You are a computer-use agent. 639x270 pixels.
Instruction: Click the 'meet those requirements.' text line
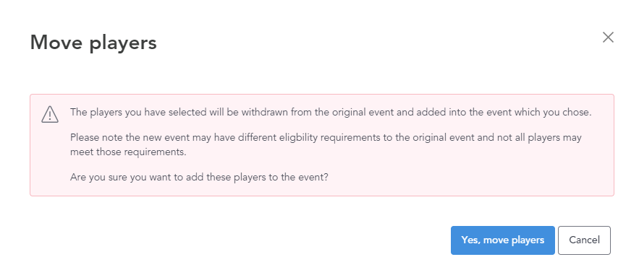pyautogui.click(x=128, y=152)
